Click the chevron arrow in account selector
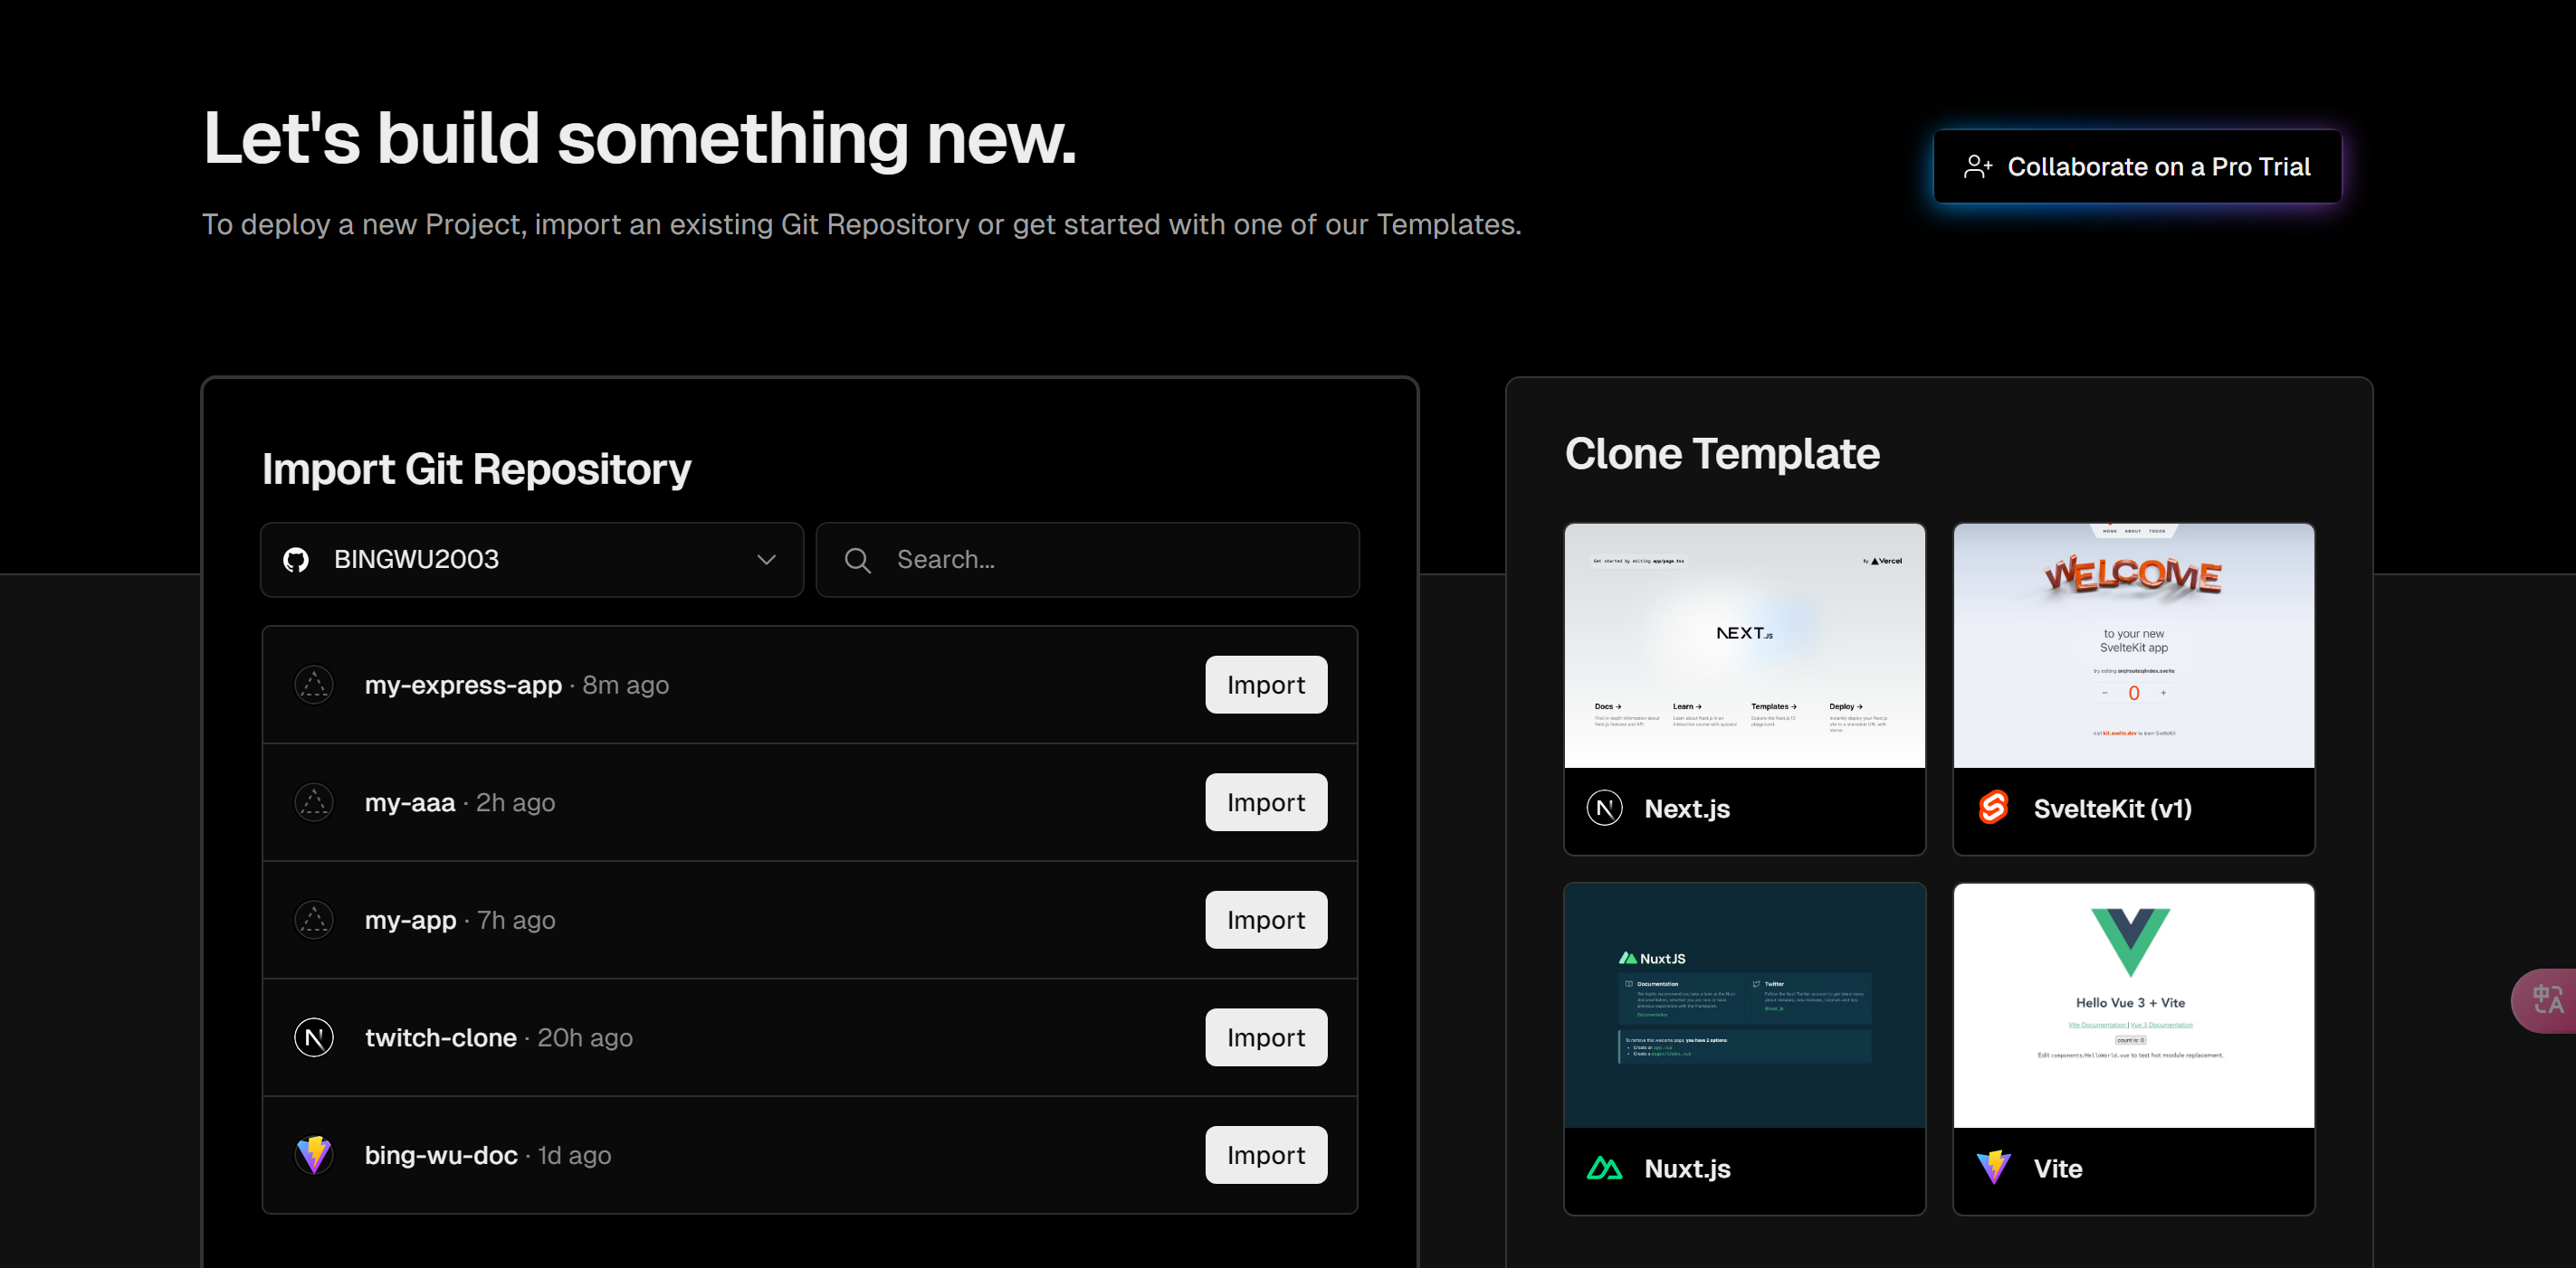2576x1268 pixels. click(x=766, y=560)
